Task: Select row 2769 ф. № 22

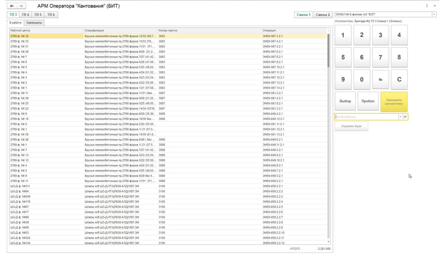Action: tap(168, 108)
